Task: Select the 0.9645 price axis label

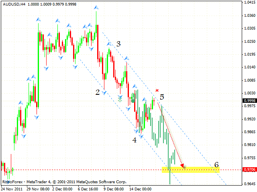Action: 249,184
